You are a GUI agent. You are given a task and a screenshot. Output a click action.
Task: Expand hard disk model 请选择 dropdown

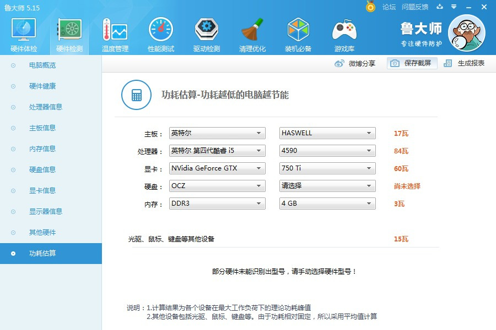point(327,186)
